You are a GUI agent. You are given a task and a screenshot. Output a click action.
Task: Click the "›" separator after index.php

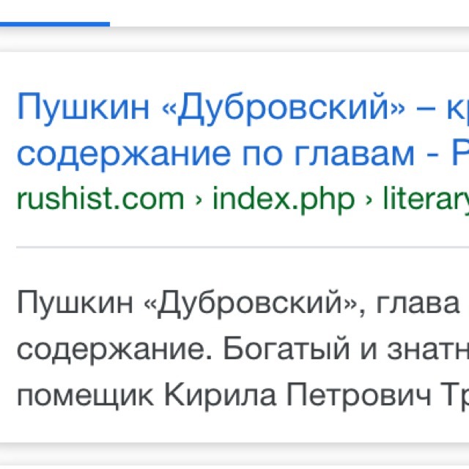369,199
